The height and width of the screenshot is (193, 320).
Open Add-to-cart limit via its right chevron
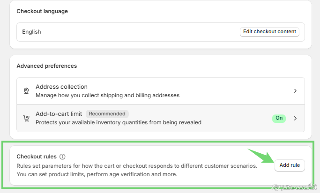295,118
